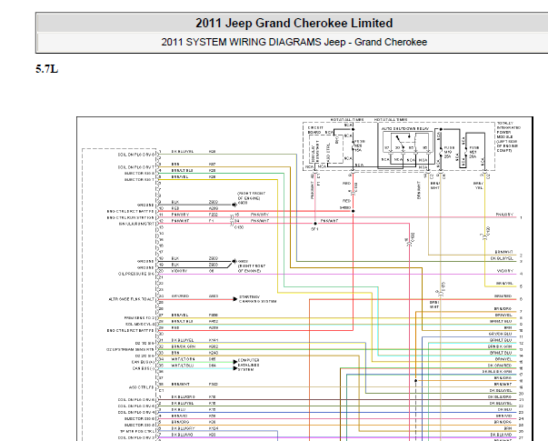The height and width of the screenshot is (441, 548).
Task: Click circuit code "F202" on pin 11
Action: tap(214, 215)
